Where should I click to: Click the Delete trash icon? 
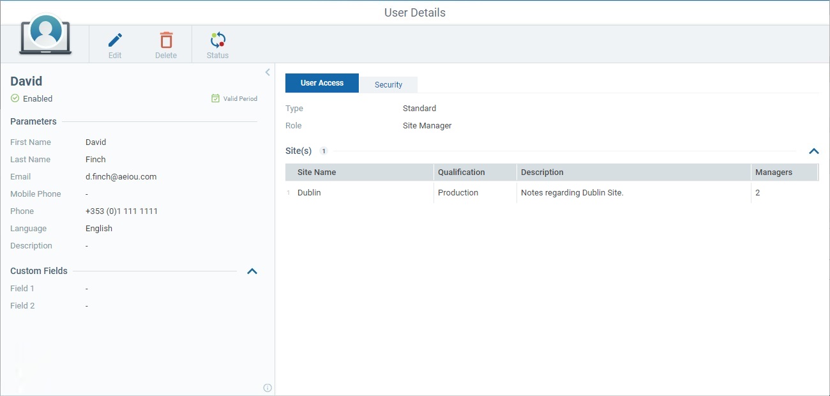[166, 40]
